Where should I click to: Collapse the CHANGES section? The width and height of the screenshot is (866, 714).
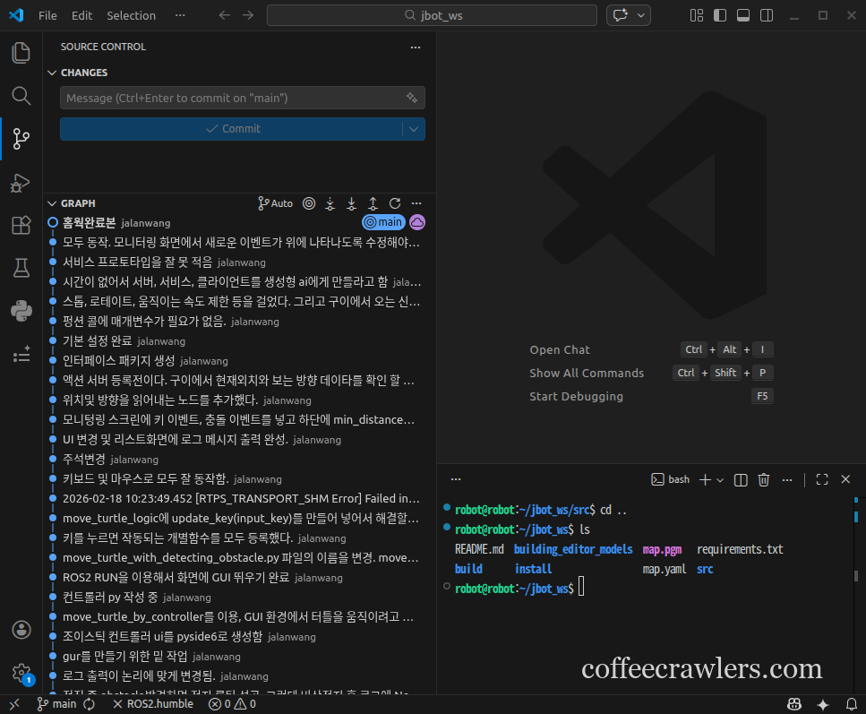pyautogui.click(x=52, y=73)
